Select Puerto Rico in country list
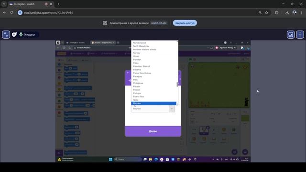 pyautogui.click(x=153, y=97)
